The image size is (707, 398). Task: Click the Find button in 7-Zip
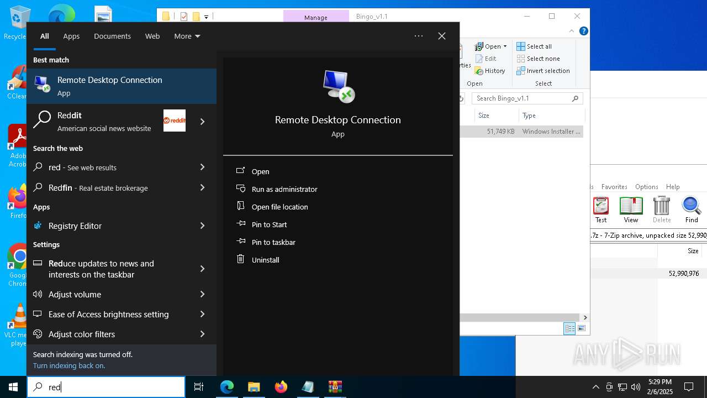692,210
